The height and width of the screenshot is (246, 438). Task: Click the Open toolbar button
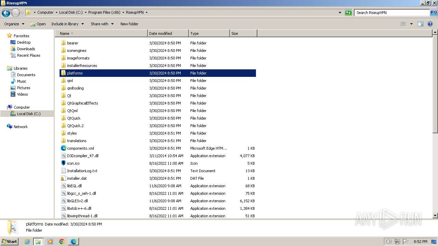(38, 24)
